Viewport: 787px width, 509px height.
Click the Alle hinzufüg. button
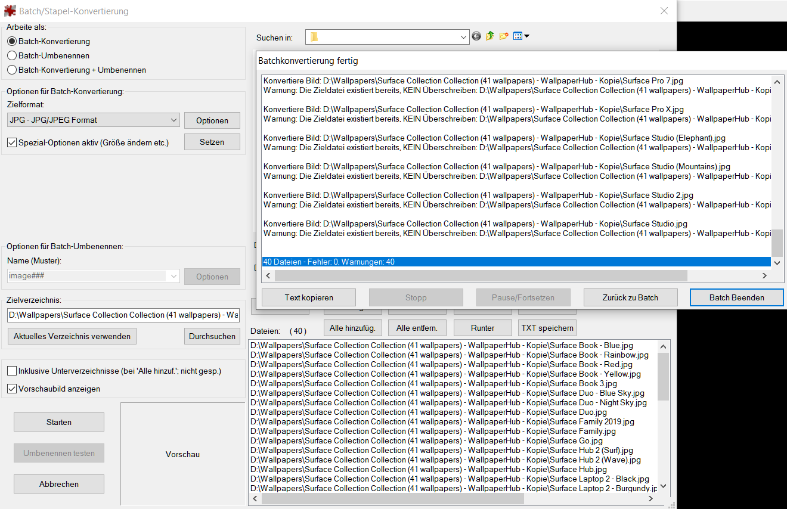[353, 328]
